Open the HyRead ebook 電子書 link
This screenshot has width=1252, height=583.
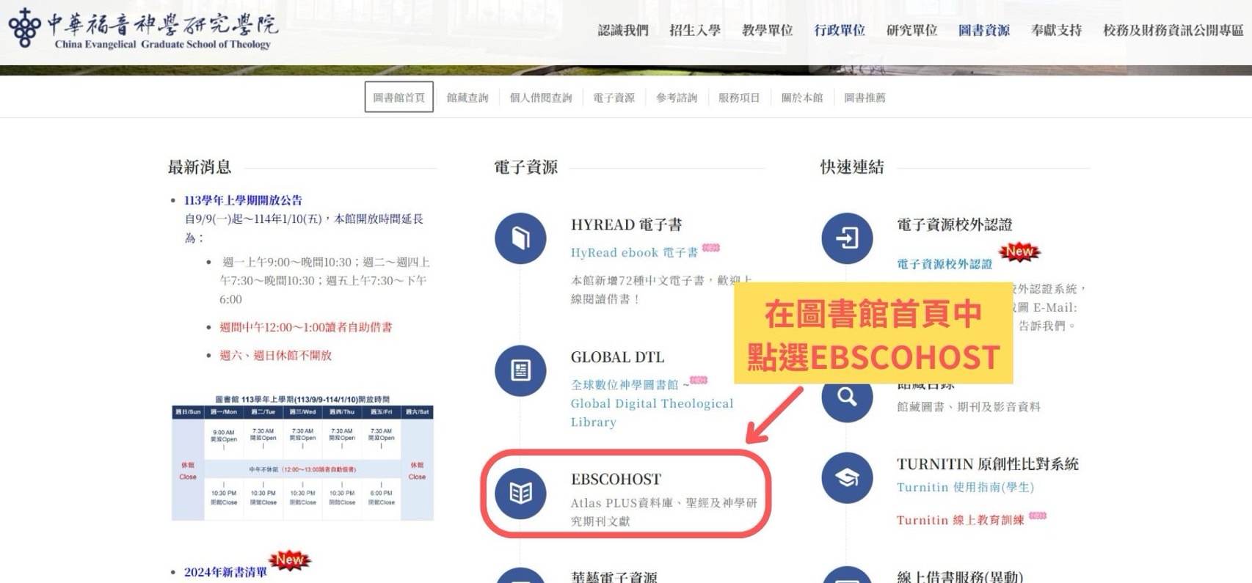634,252
